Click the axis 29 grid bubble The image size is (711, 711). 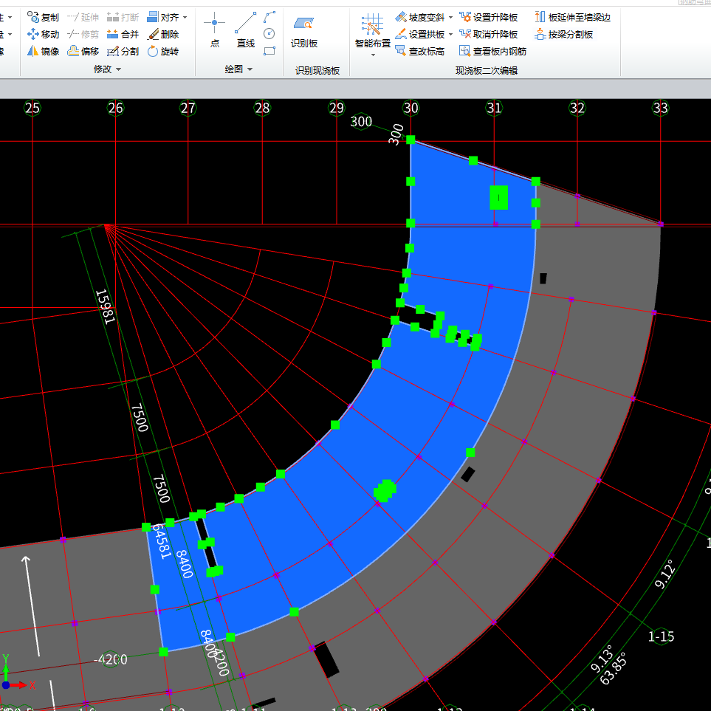click(337, 108)
